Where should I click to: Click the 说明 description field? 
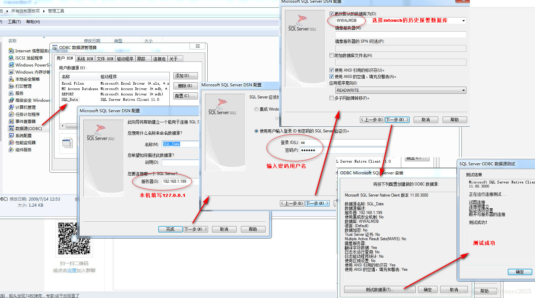[180, 163]
